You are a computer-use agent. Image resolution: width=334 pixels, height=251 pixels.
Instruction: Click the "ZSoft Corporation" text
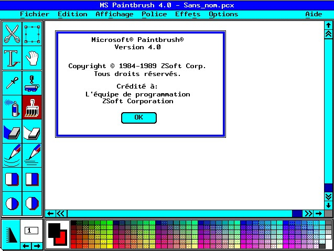pos(137,101)
